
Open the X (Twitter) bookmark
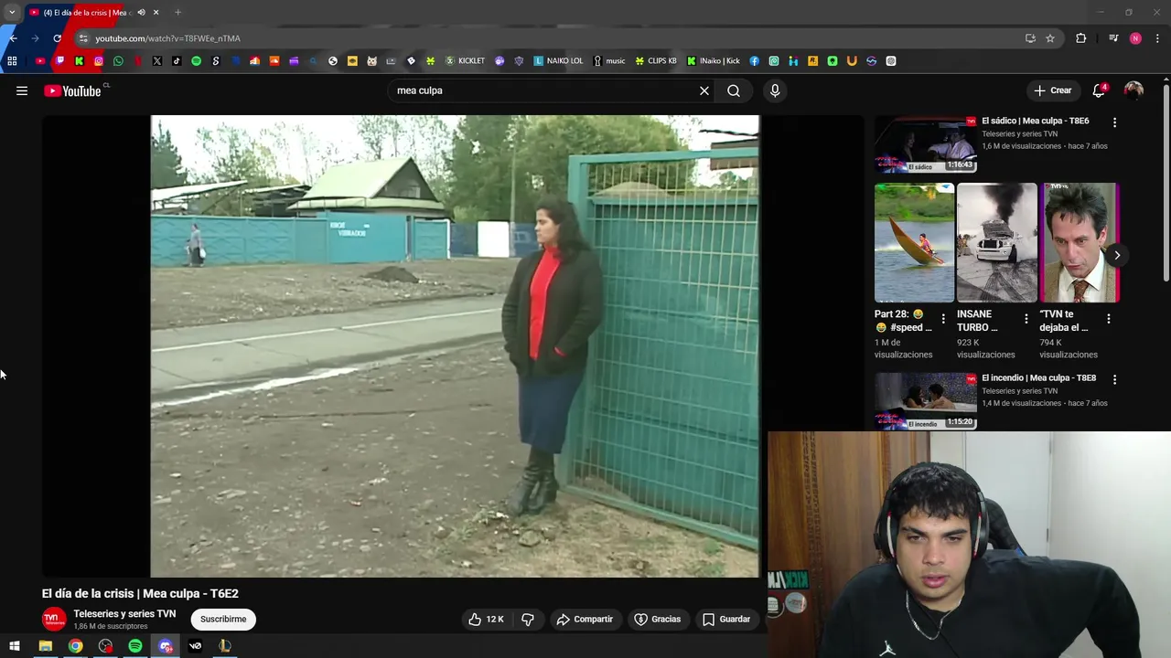click(x=157, y=61)
